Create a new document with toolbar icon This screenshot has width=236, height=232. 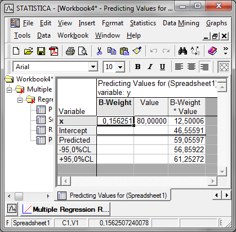pyautogui.click(x=16, y=51)
